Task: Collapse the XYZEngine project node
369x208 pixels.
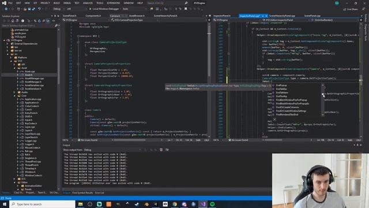Action: click(4, 40)
